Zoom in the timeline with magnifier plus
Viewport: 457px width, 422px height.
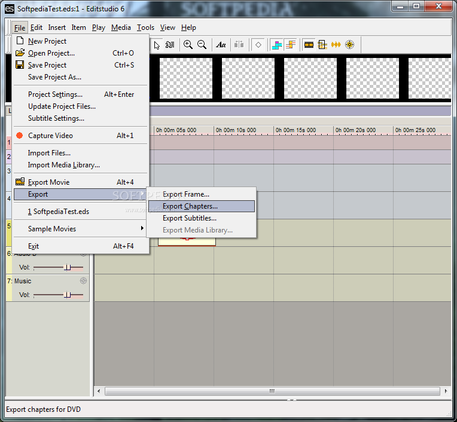pyautogui.click(x=188, y=45)
